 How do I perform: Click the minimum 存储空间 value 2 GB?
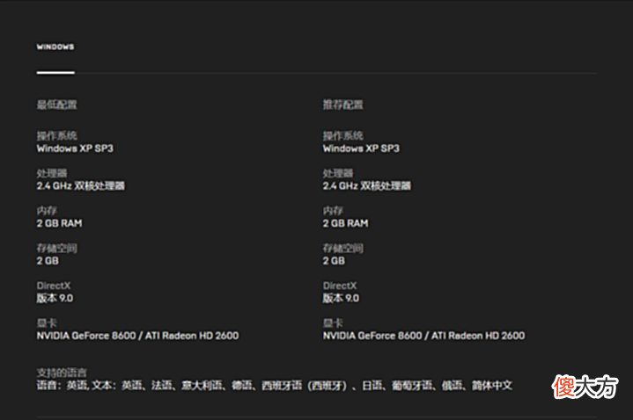pos(48,261)
